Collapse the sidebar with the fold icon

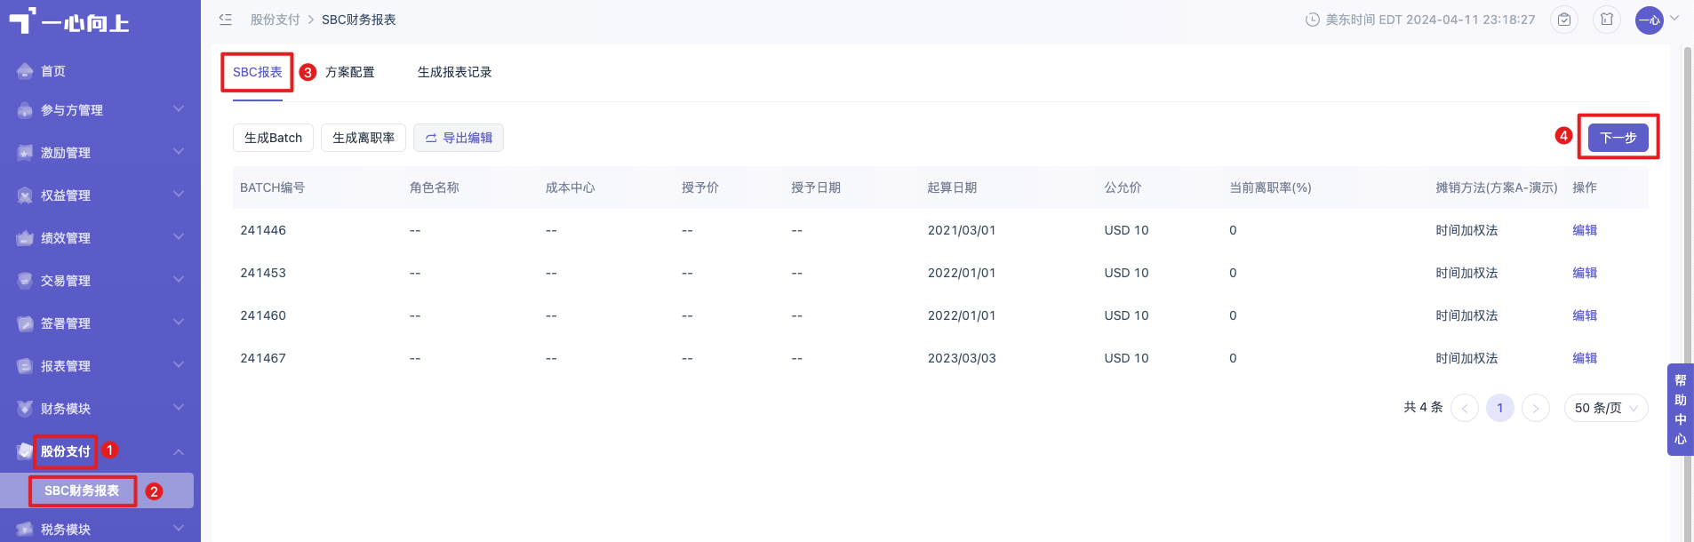(x=226, y=20)
